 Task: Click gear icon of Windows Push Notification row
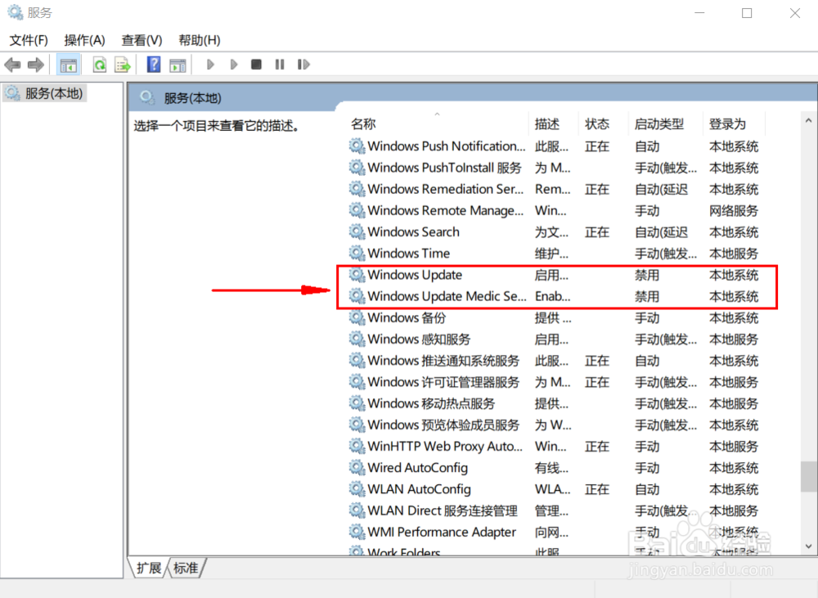click(x=357, y=146)
